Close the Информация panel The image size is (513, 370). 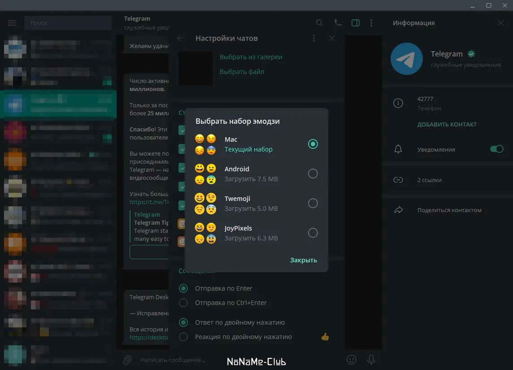pos(500,23)
